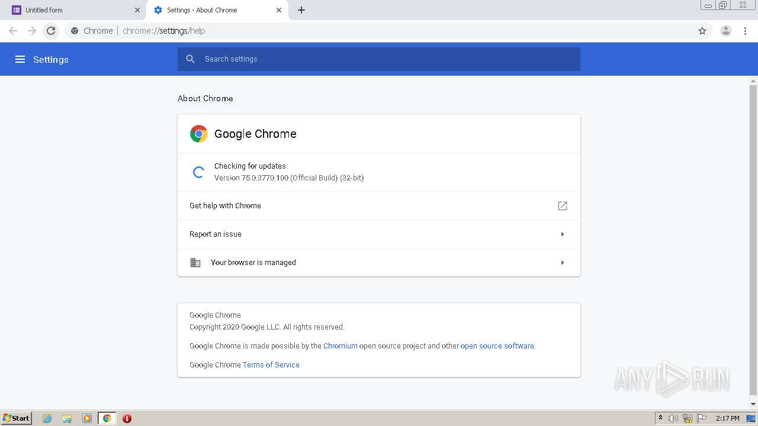Open the media player taskbar icon

pyautogui.click(x=87, y=418)
